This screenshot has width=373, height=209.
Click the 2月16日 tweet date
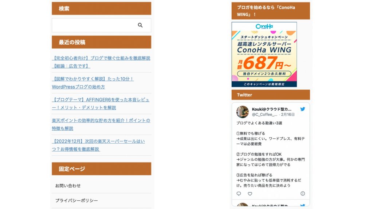point(288,115)
